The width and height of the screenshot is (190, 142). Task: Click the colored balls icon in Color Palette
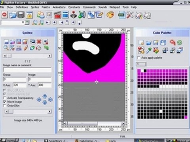pyautogui.click(x=141, y=50)
